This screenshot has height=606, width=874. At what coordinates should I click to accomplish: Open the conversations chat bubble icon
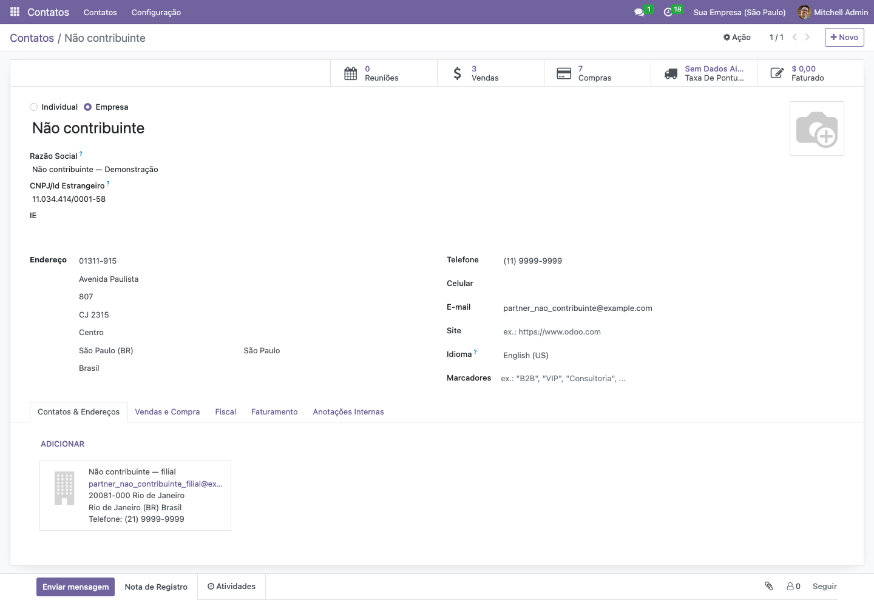pyautogui.click(x=639, y=12)
